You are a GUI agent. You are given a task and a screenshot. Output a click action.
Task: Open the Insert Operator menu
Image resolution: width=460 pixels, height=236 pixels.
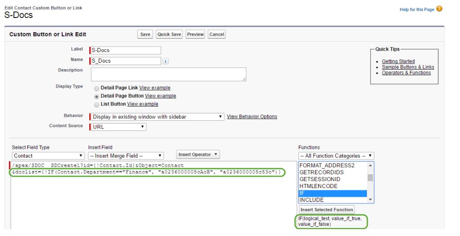pos(198,154)
